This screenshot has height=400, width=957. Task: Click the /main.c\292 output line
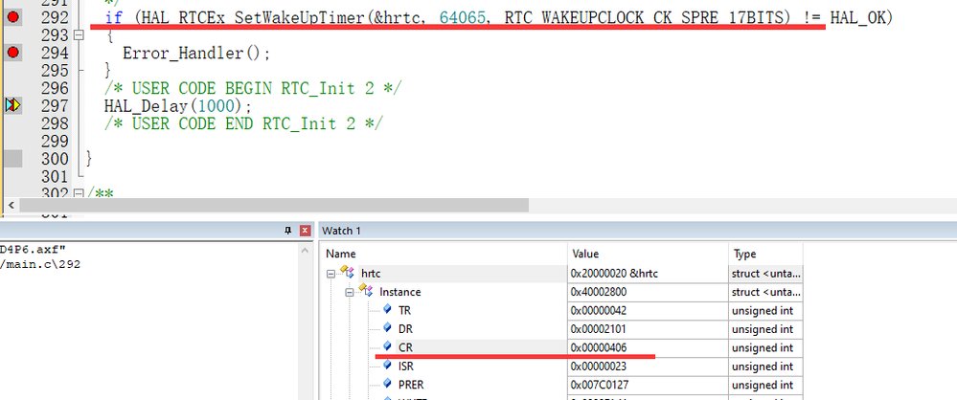(40, 265)
